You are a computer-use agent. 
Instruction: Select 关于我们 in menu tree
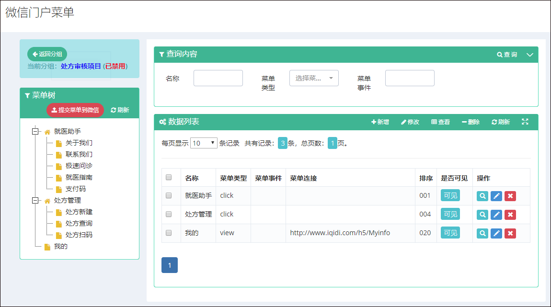[x=79, y=143]
